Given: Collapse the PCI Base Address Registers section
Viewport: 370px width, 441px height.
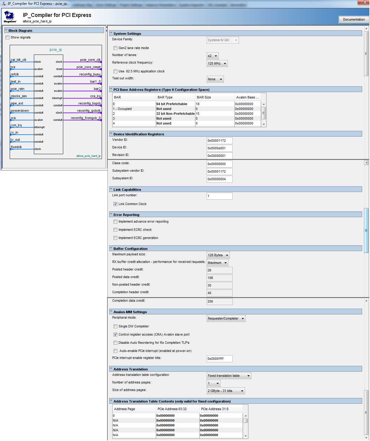Looking at the screenshot, I should (x=111, y=89).
